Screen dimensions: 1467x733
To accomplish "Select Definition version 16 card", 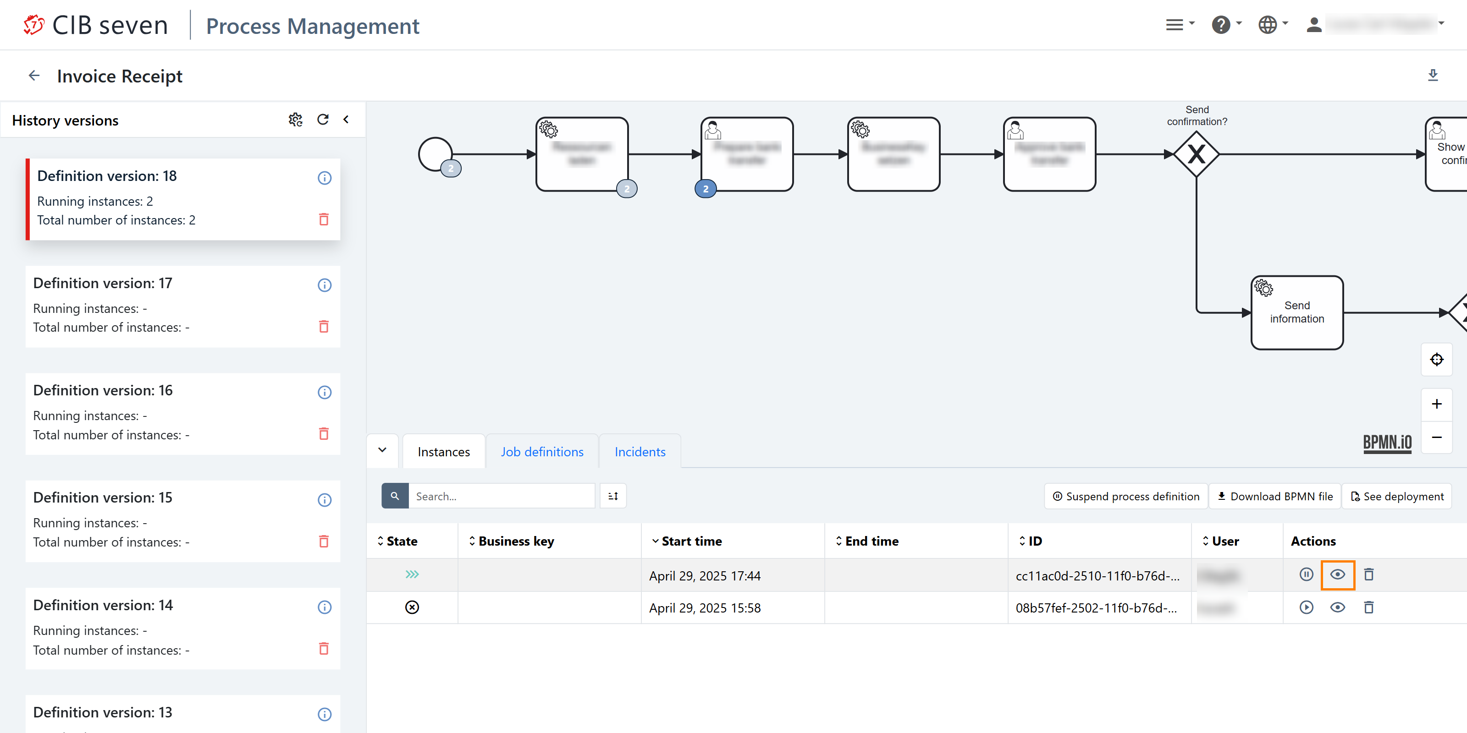I will [183, 414].
